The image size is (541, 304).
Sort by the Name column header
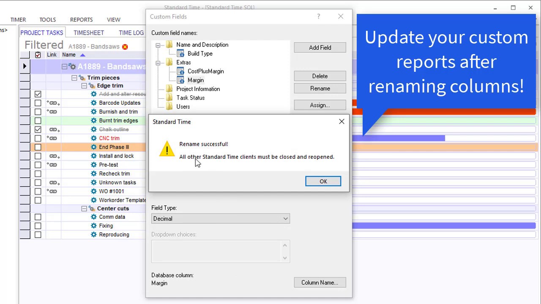pyautogui.click(x=69, y=55)
